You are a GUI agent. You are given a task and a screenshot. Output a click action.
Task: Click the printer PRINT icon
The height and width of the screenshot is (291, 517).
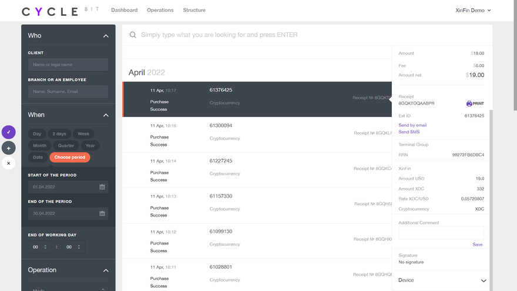click(469, 103)
